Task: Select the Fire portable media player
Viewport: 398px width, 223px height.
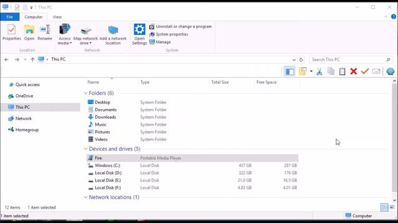Action: 192,158
